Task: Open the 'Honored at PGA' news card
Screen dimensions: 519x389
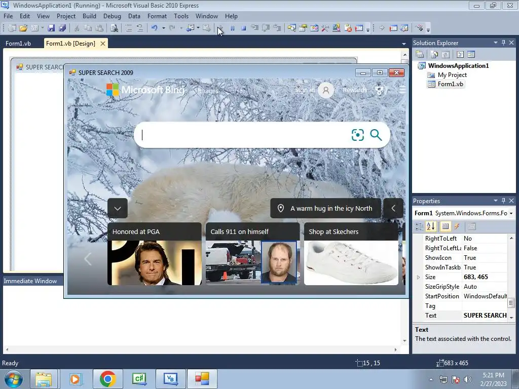Action: tap(155, 254)
